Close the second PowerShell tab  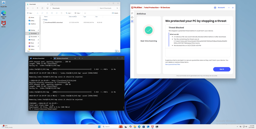[x=75, y=58]
